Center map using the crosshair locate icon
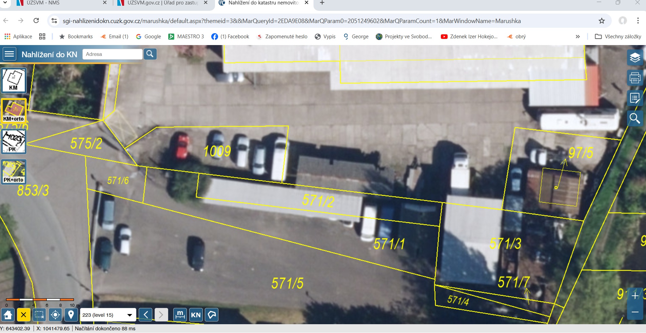This screenshot has height=333, width=646. (x=55, y=315)
